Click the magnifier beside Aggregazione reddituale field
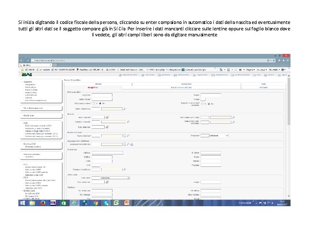This screenshot has height=231, width=309. [128, 145]
